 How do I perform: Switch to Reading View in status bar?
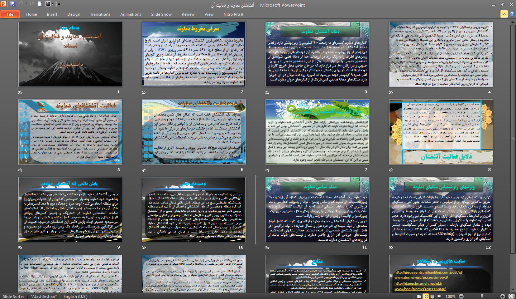(433, 296)
